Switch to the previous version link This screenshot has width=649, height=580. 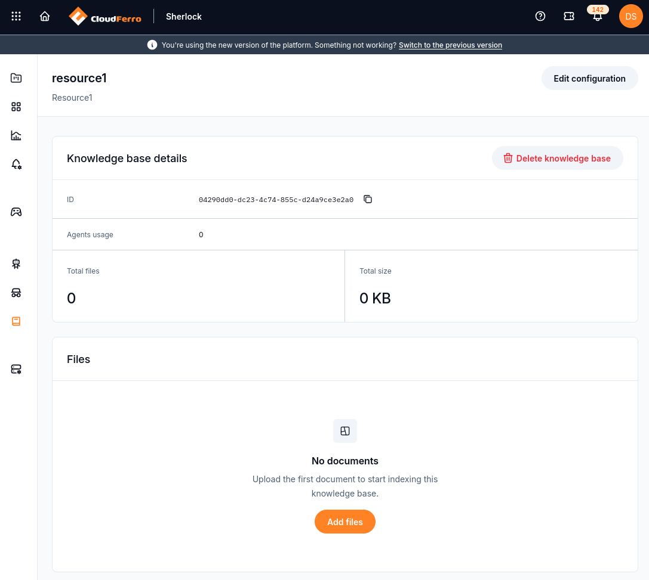coord(450,45)
